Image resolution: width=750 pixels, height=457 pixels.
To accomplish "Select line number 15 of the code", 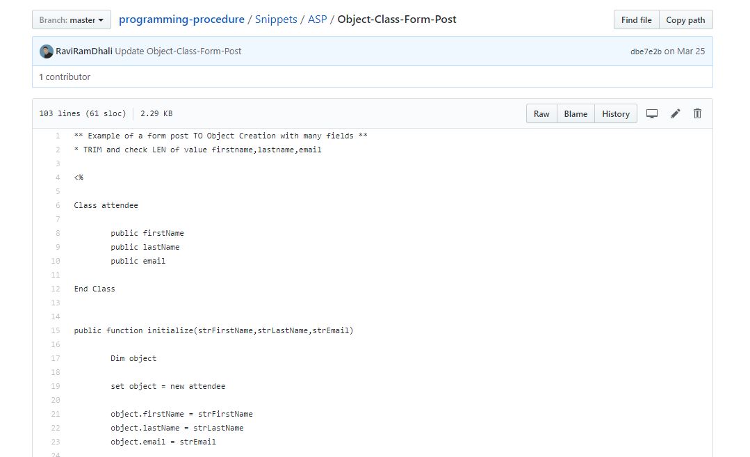I will coord(56,331).
